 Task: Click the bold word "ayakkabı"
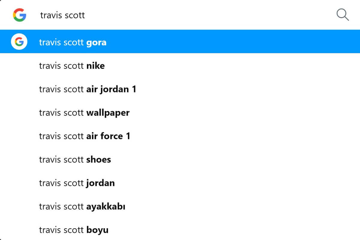[x=106, y=207]
